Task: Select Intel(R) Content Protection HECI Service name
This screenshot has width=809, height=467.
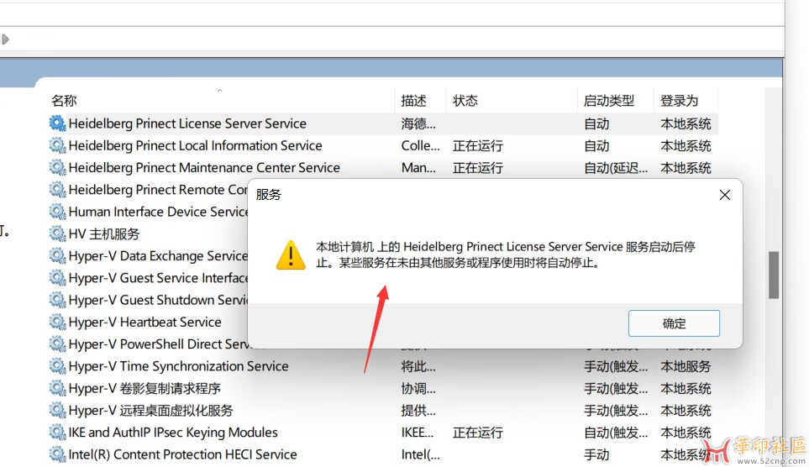Action: click(x=182, y=454)
